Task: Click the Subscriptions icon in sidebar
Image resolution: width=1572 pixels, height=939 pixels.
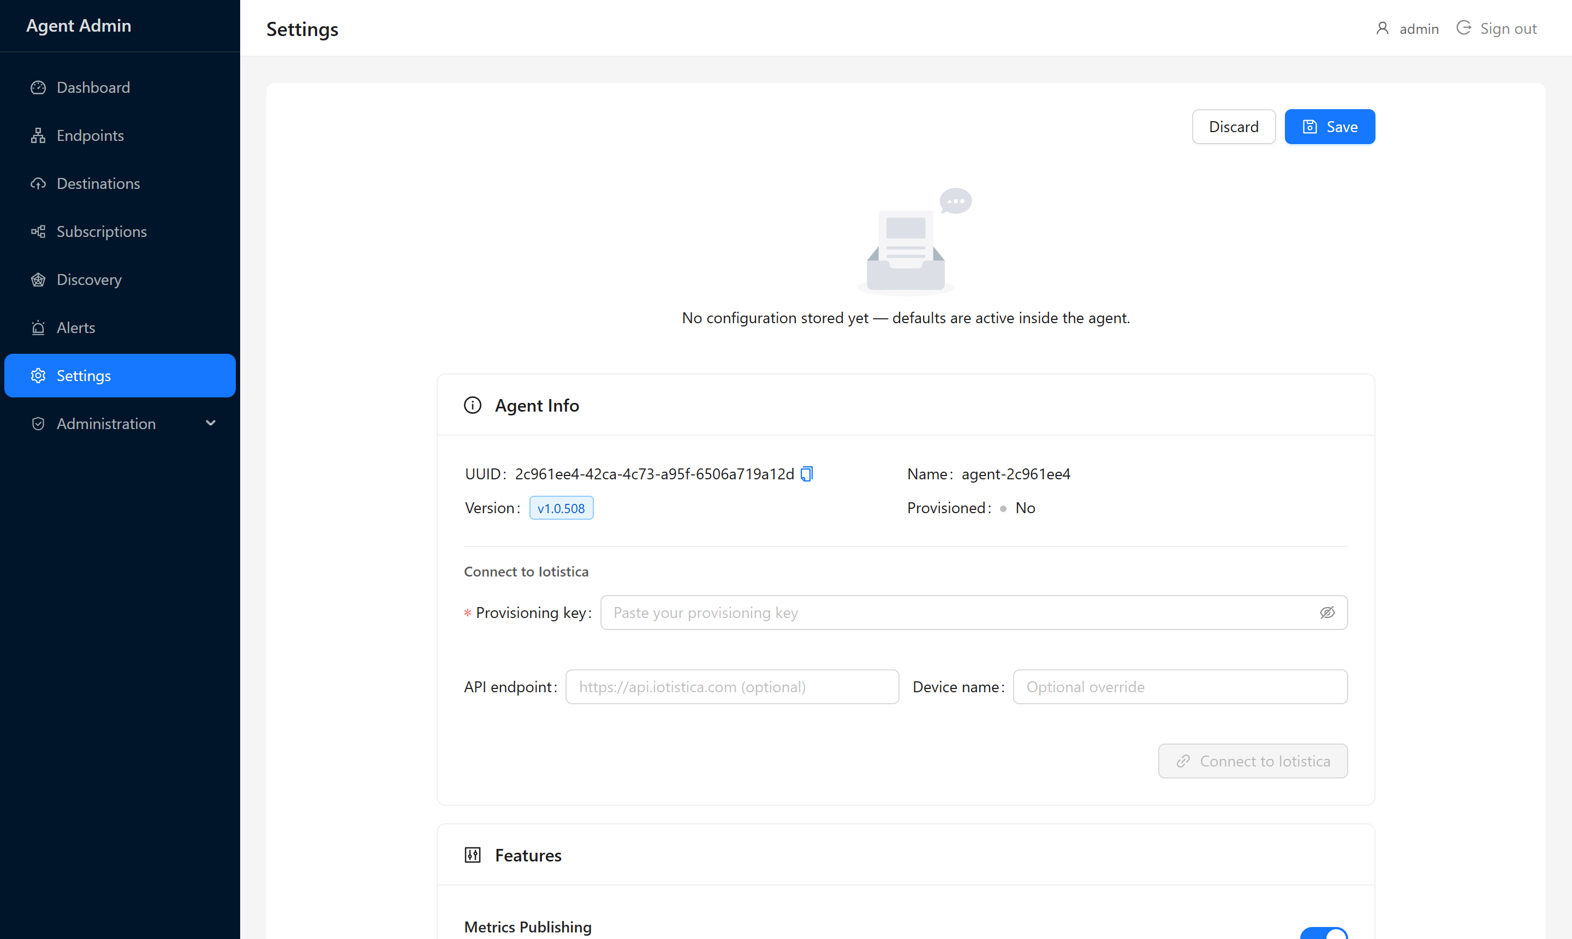Action: (38, 231)
